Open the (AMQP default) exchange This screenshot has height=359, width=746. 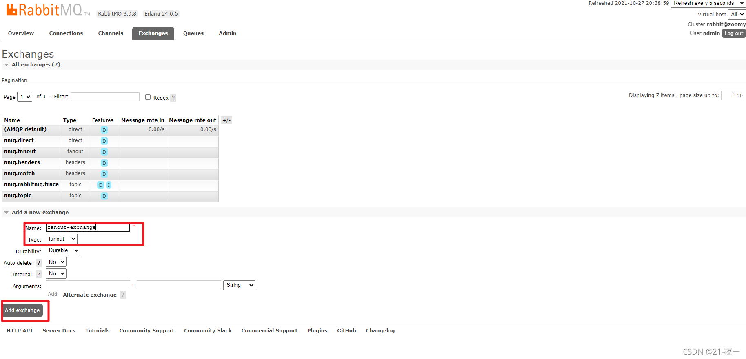(x=25, y=129)
